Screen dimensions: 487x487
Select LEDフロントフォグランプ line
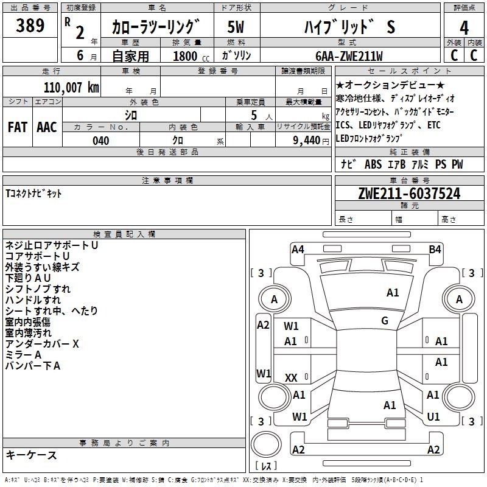(369, 138)
